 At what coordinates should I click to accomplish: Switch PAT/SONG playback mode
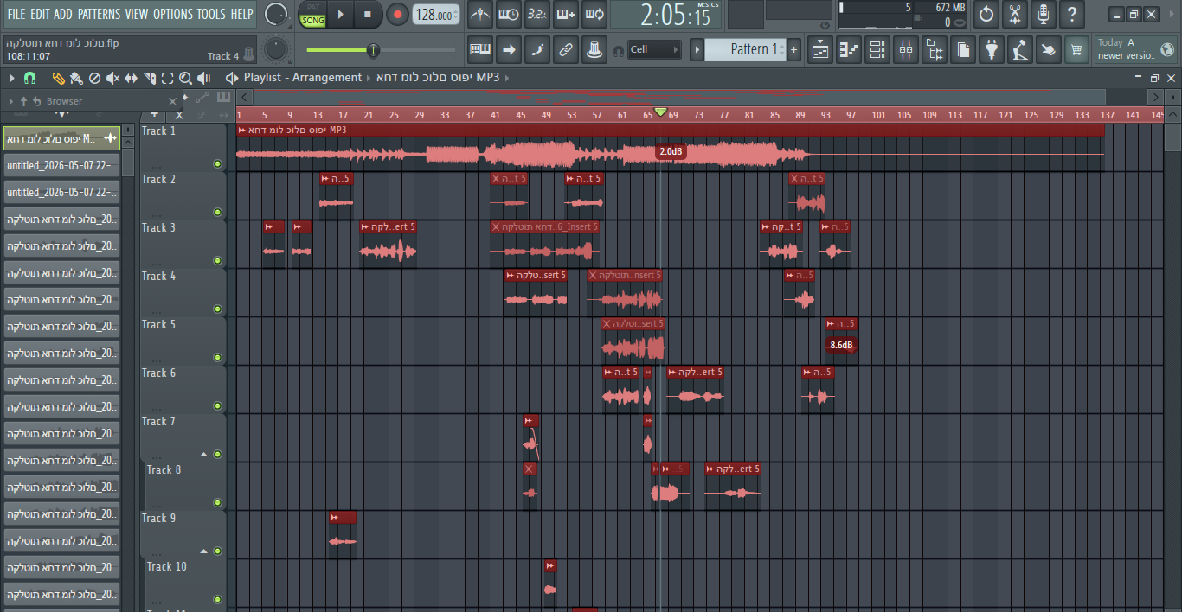(313, 15)
